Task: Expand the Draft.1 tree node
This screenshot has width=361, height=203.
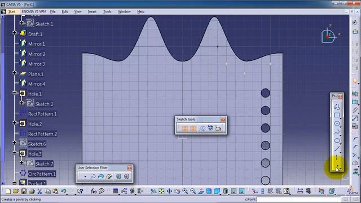Action: [15, 33]
